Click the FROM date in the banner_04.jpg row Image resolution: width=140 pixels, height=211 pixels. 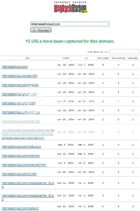click(x=66, y=183)
